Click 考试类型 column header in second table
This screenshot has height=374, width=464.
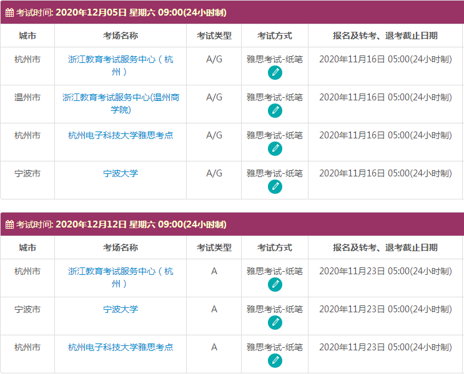pos(214,247)
